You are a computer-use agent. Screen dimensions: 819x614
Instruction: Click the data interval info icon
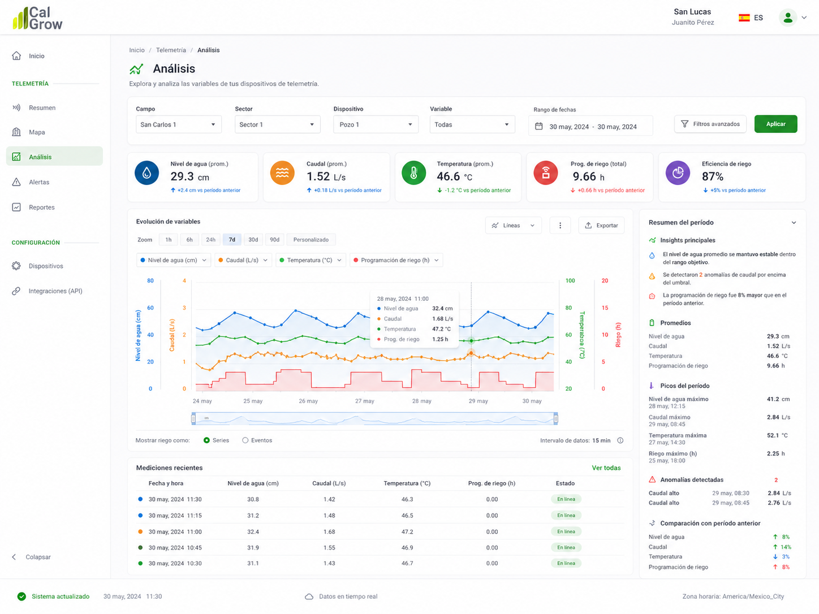click(620, 440)
